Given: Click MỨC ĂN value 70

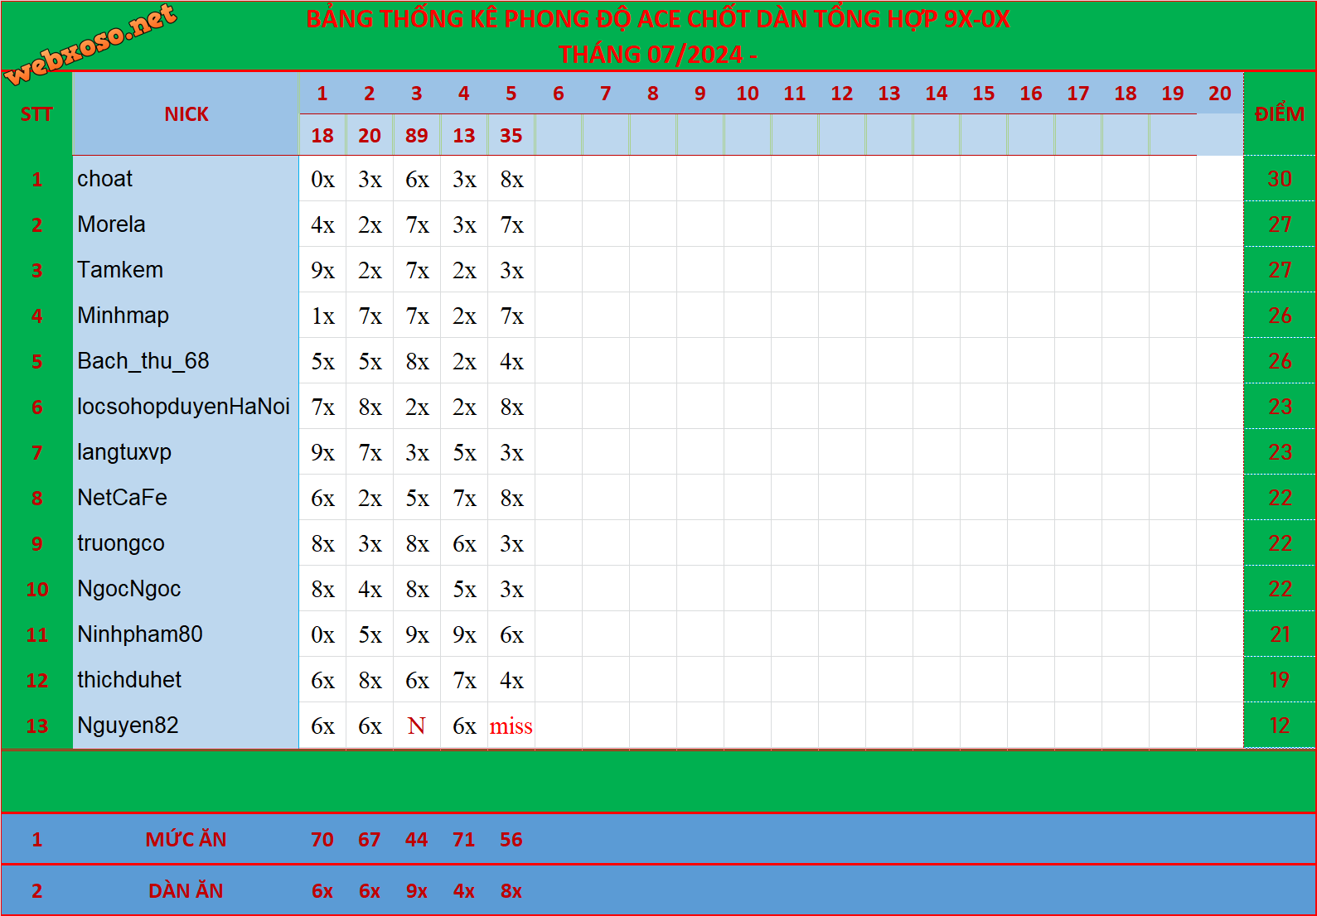Looking at the screenshot, I should pos(322,840).
